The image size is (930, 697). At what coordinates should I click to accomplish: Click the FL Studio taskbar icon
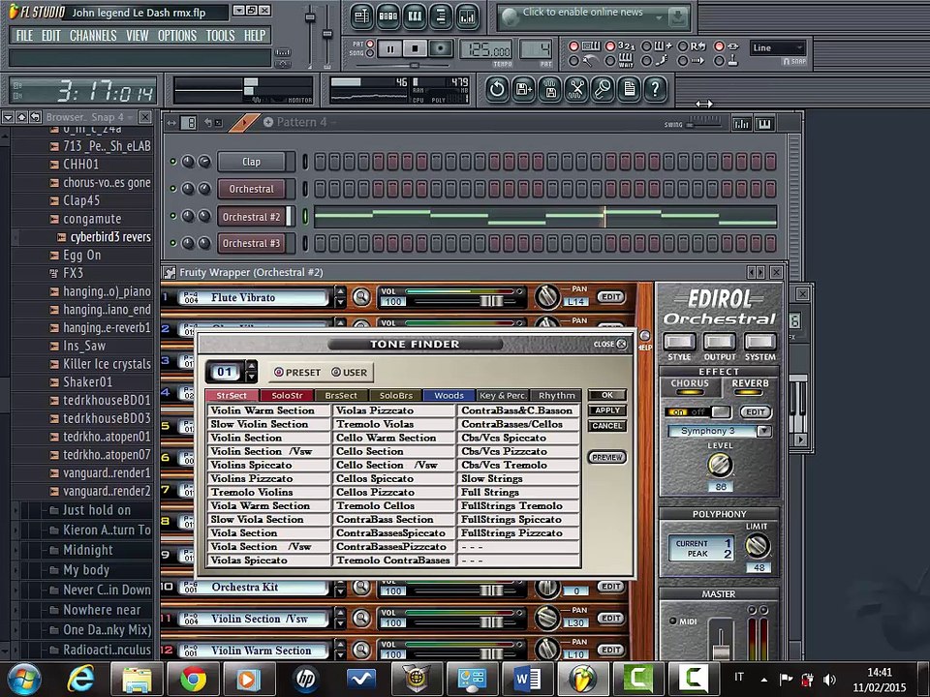coord(584,679)
